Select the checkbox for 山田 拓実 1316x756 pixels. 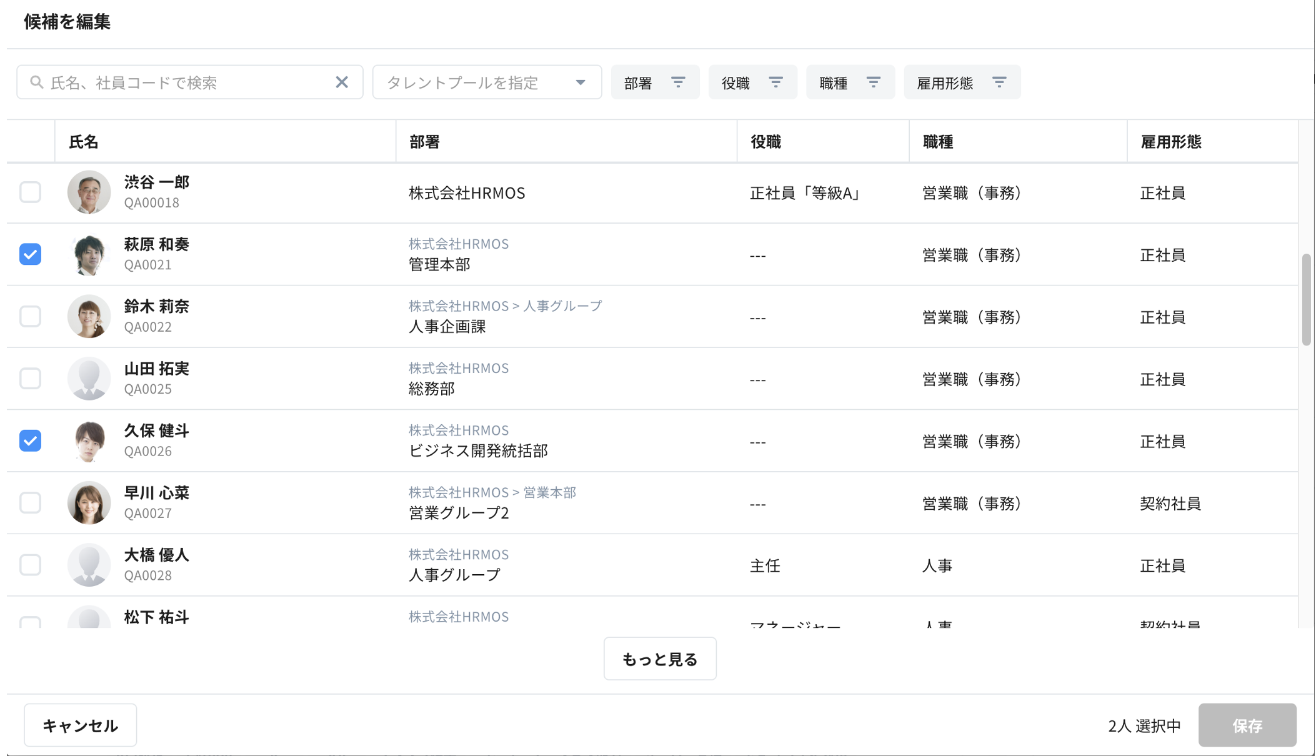pyautogui.click(x=30, y=378)
